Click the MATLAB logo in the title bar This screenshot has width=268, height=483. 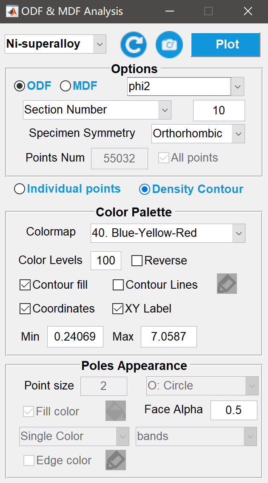12,11
